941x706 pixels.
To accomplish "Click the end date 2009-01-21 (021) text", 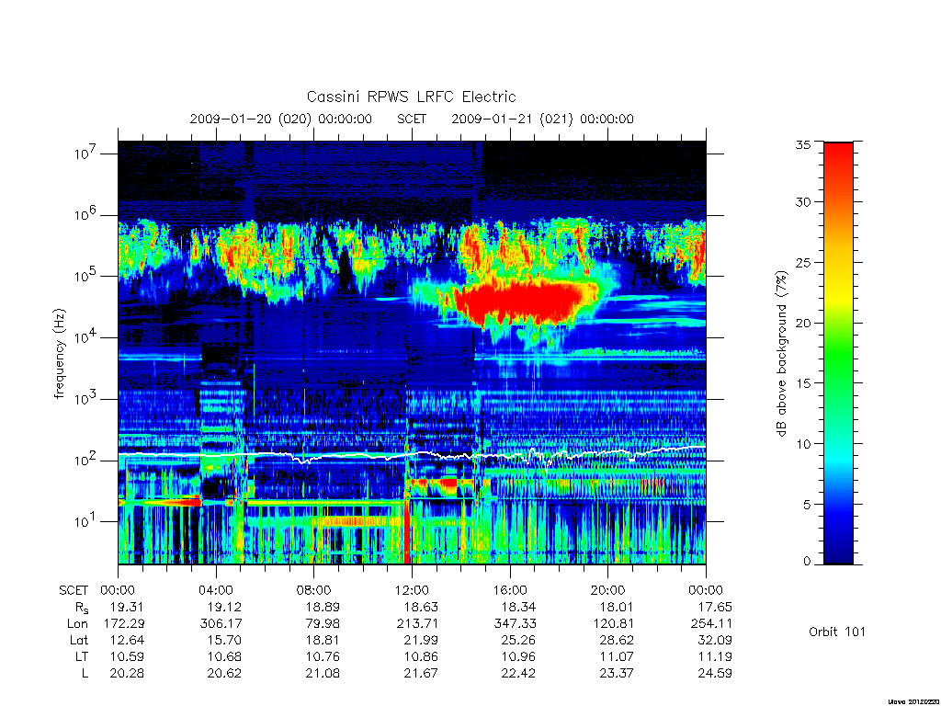I will pos(513,119).
